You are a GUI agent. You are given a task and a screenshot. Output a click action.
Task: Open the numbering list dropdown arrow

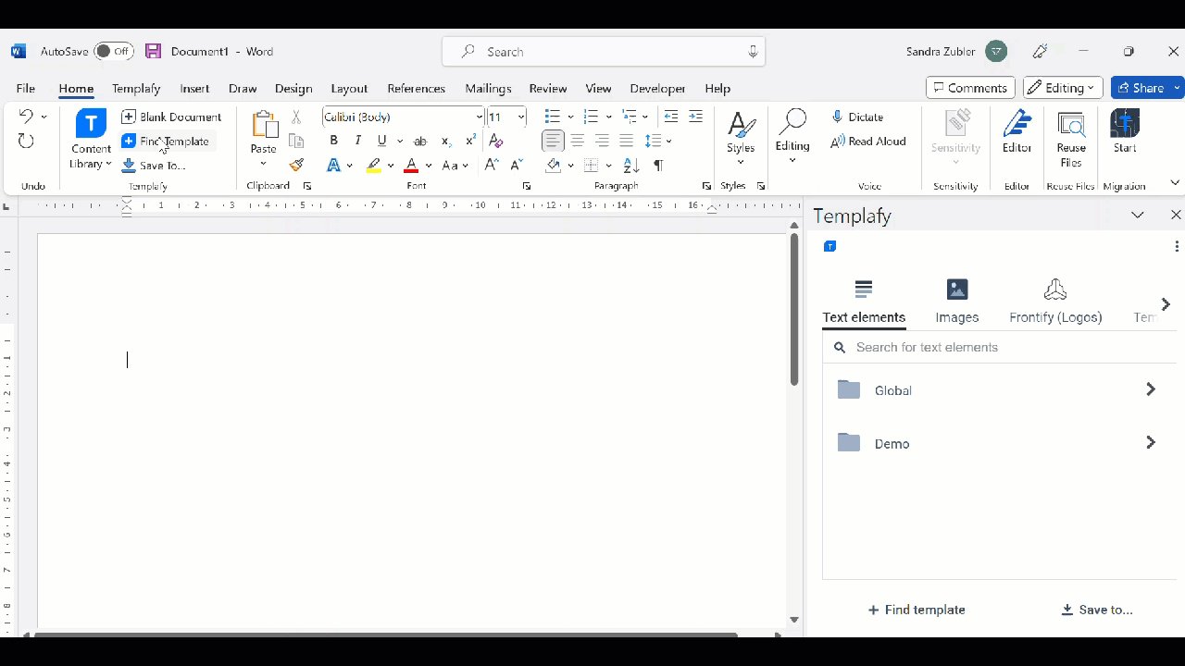pyautogui.click(x=608, y=117)
